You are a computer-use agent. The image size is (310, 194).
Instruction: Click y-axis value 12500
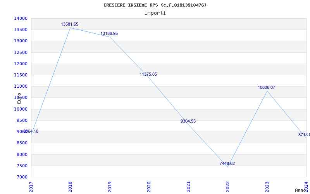pos(21,52)
